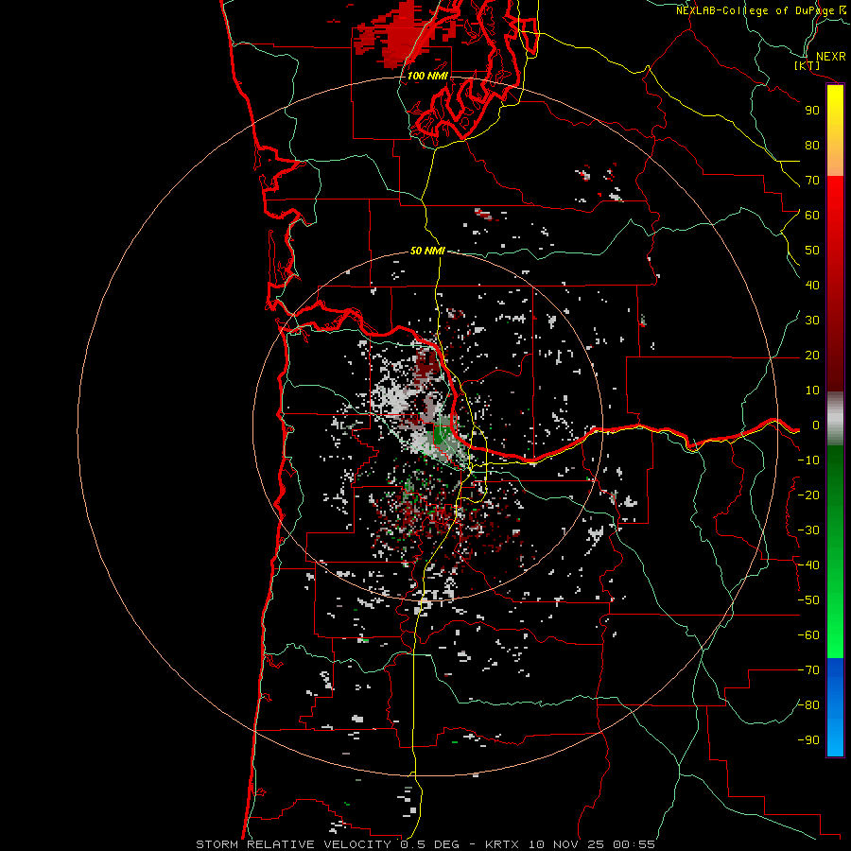Click the blue segment of the color bar
851x851 pixels.
pos(835,707)
